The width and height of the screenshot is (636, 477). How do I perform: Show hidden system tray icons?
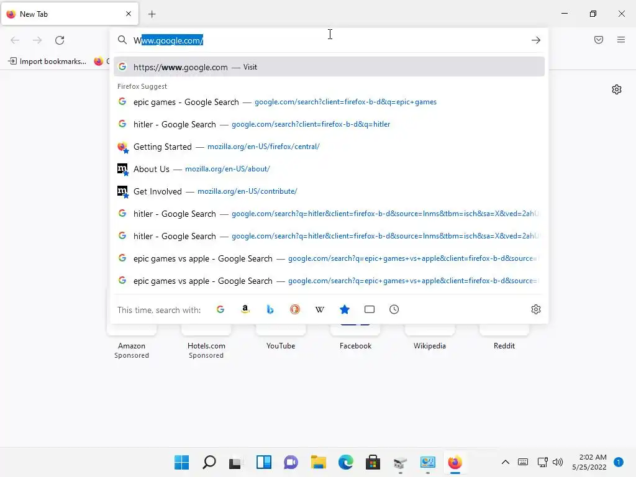coord(506,462)
